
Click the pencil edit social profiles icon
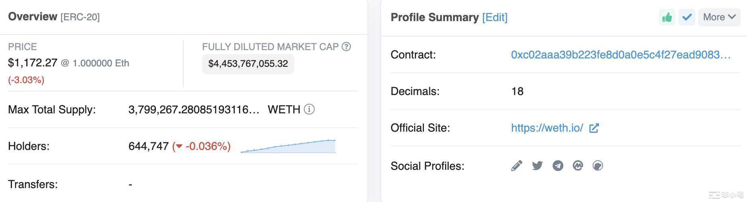(517, 166)
